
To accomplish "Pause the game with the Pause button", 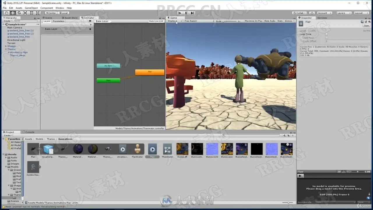I will [186, 13].
